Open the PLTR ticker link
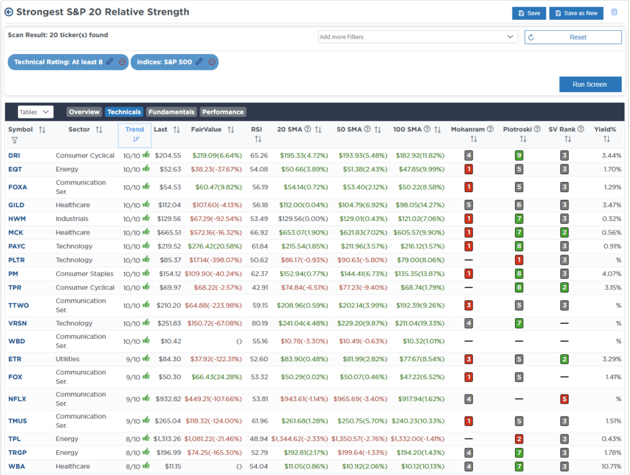 [17, 260]
